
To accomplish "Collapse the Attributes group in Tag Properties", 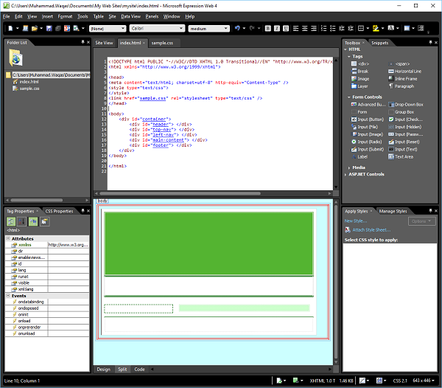I will click(9, 238).
